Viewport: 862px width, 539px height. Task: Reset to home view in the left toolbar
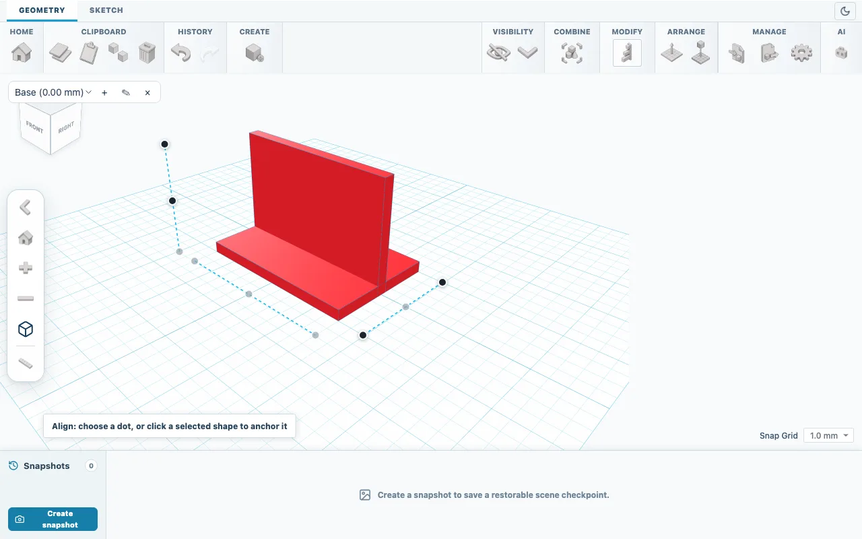(x=26, y=237)
